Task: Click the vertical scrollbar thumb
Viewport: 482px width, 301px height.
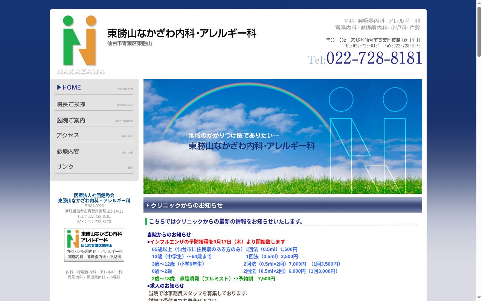Action: tap(479, 31)
